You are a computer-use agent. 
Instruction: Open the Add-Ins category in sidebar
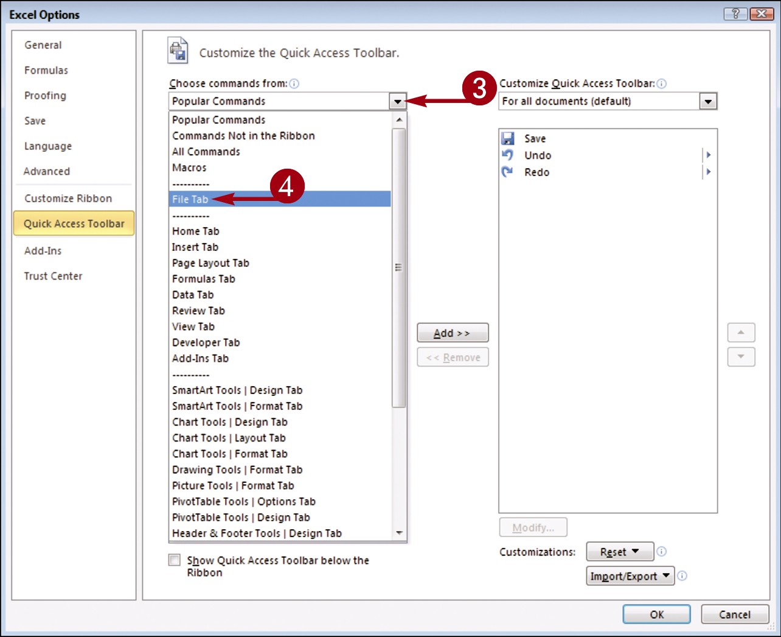tap(74, 251)
